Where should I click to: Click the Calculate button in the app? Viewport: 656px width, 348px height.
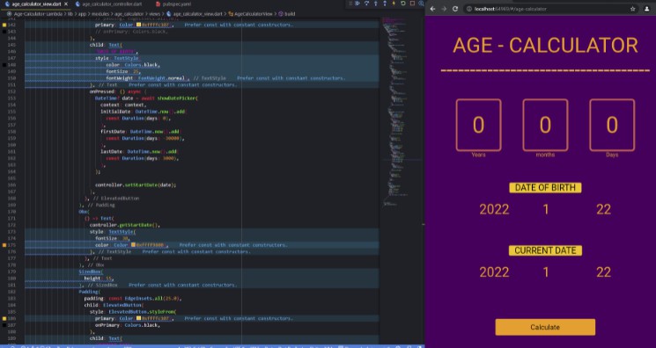point(545,327)
